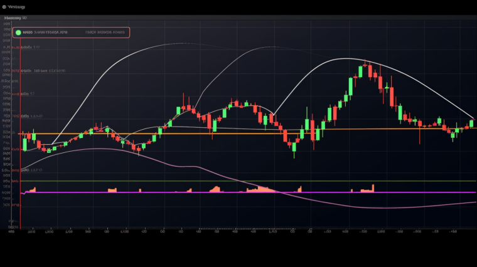The height and width of the screenshot is (267, 477).
Task: Click the green dot in the legend box
Action: [19, 33]
